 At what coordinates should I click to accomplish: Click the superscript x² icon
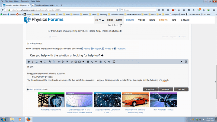coord(96,62)
